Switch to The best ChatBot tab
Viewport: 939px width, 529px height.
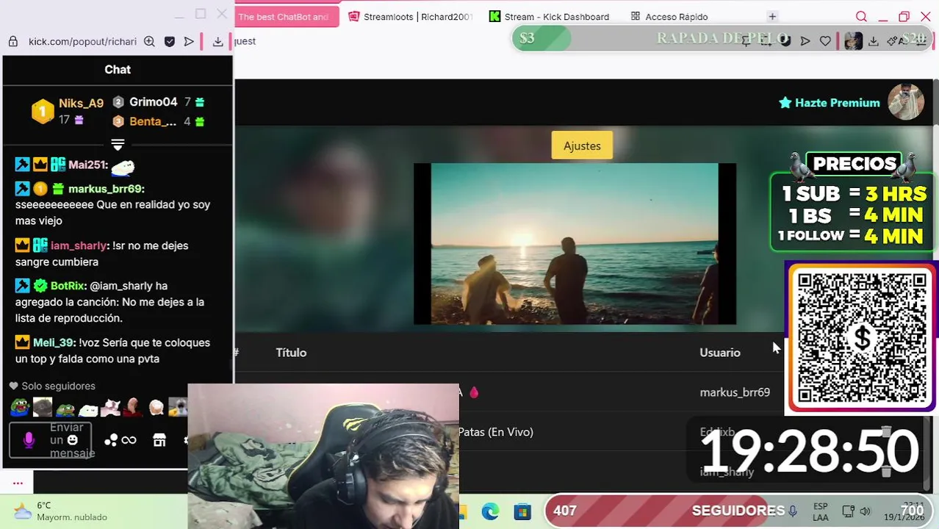[287, 16]
